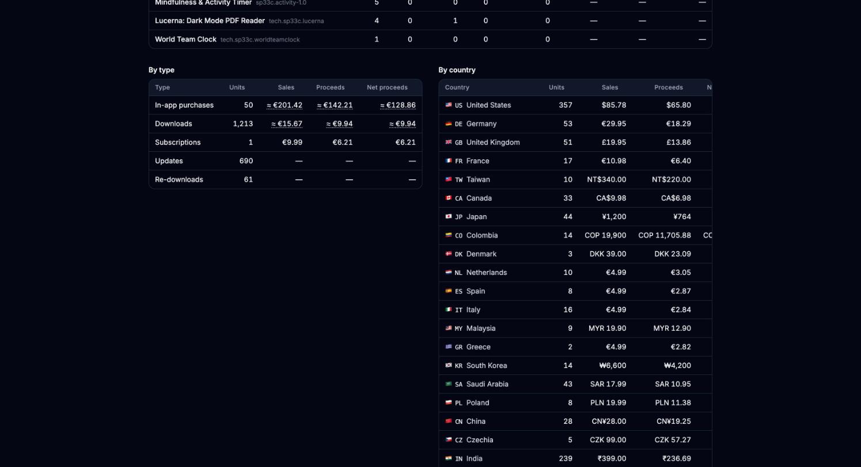Click the United States flag icon

(449, 105)
